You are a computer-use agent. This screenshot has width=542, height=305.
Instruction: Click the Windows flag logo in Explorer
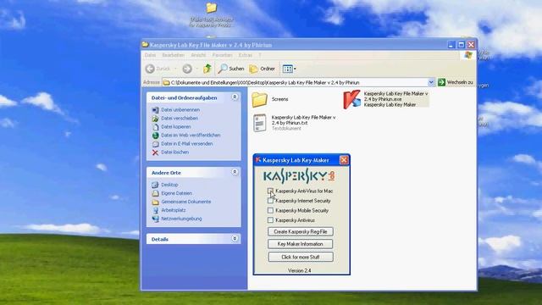(468, 55)
